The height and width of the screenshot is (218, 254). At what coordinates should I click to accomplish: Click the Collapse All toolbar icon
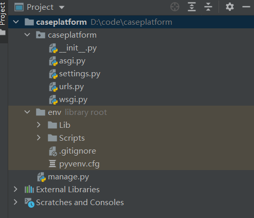point(208,7)
